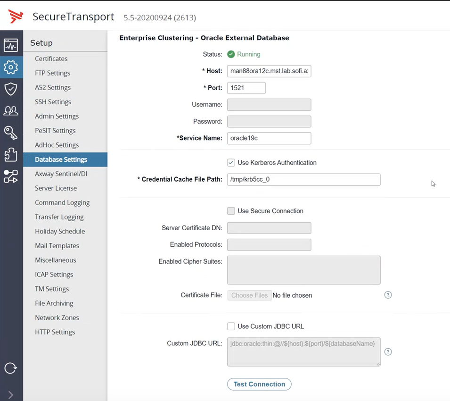
Task: Open the shield security sidebar icon
Action: tap(11, 89)
